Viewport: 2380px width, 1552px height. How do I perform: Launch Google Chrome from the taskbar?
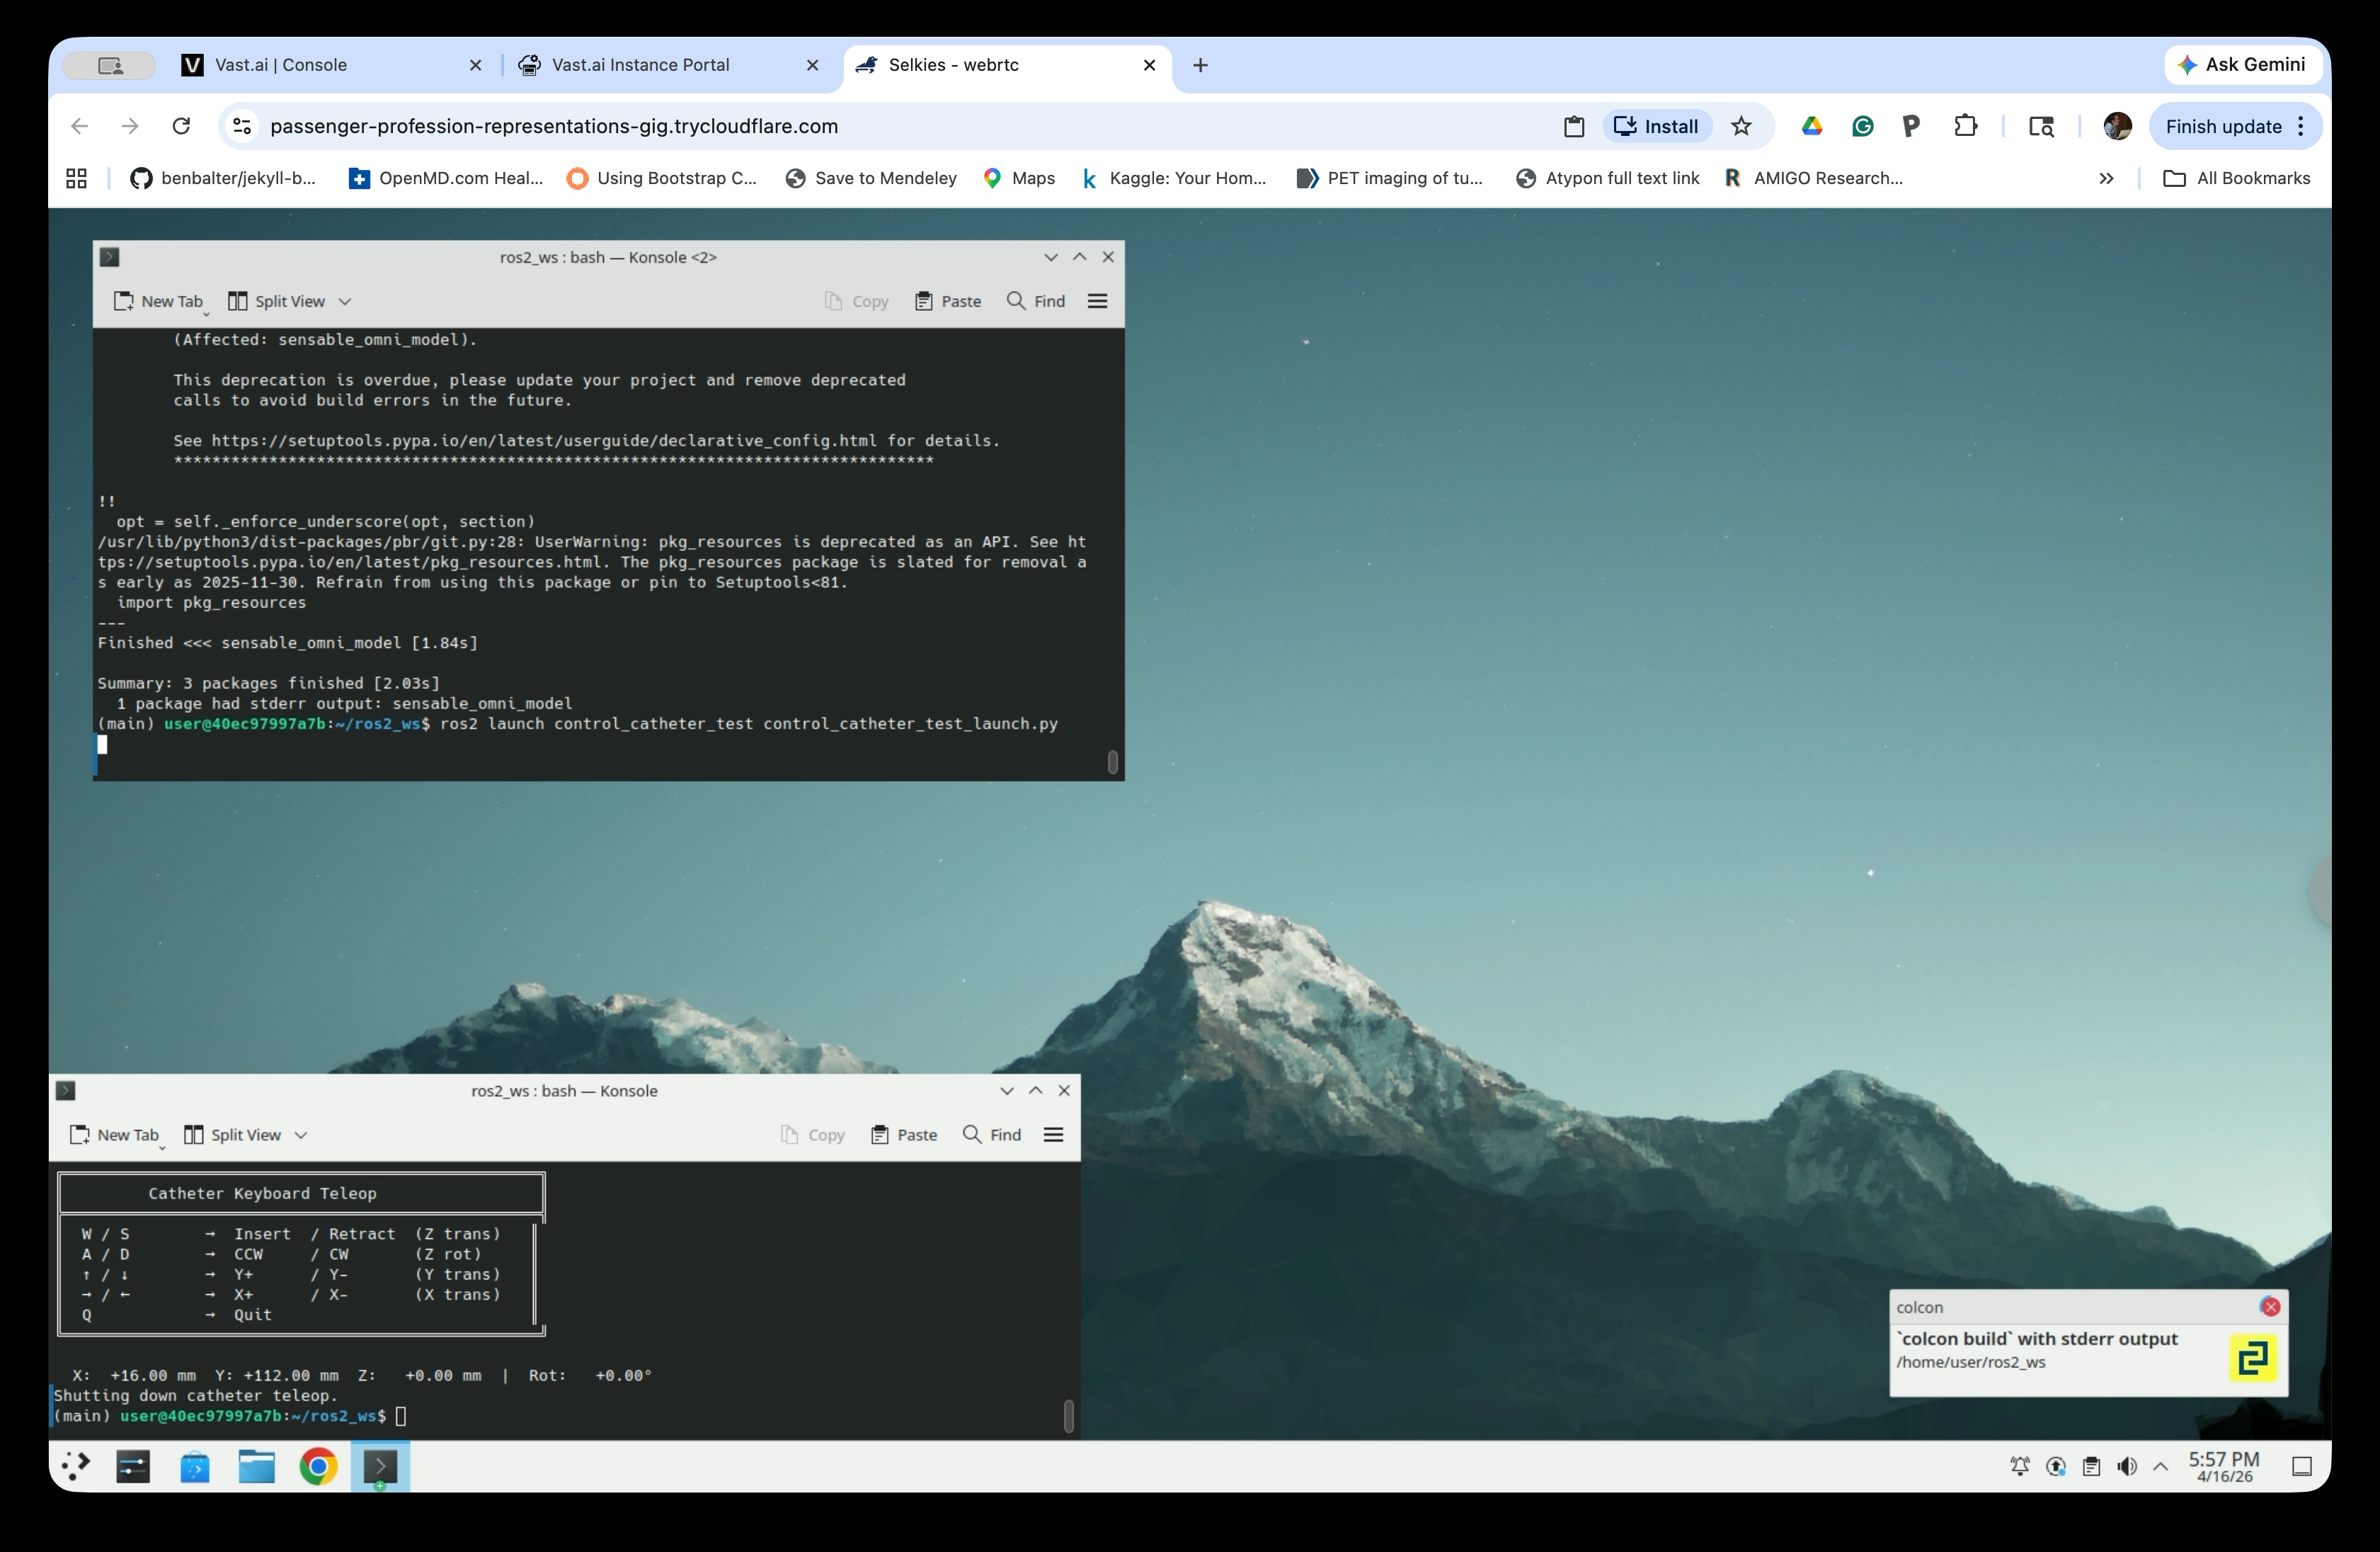(x=318, y=1467)
